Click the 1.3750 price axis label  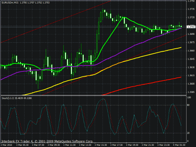(x=191, y=1)
